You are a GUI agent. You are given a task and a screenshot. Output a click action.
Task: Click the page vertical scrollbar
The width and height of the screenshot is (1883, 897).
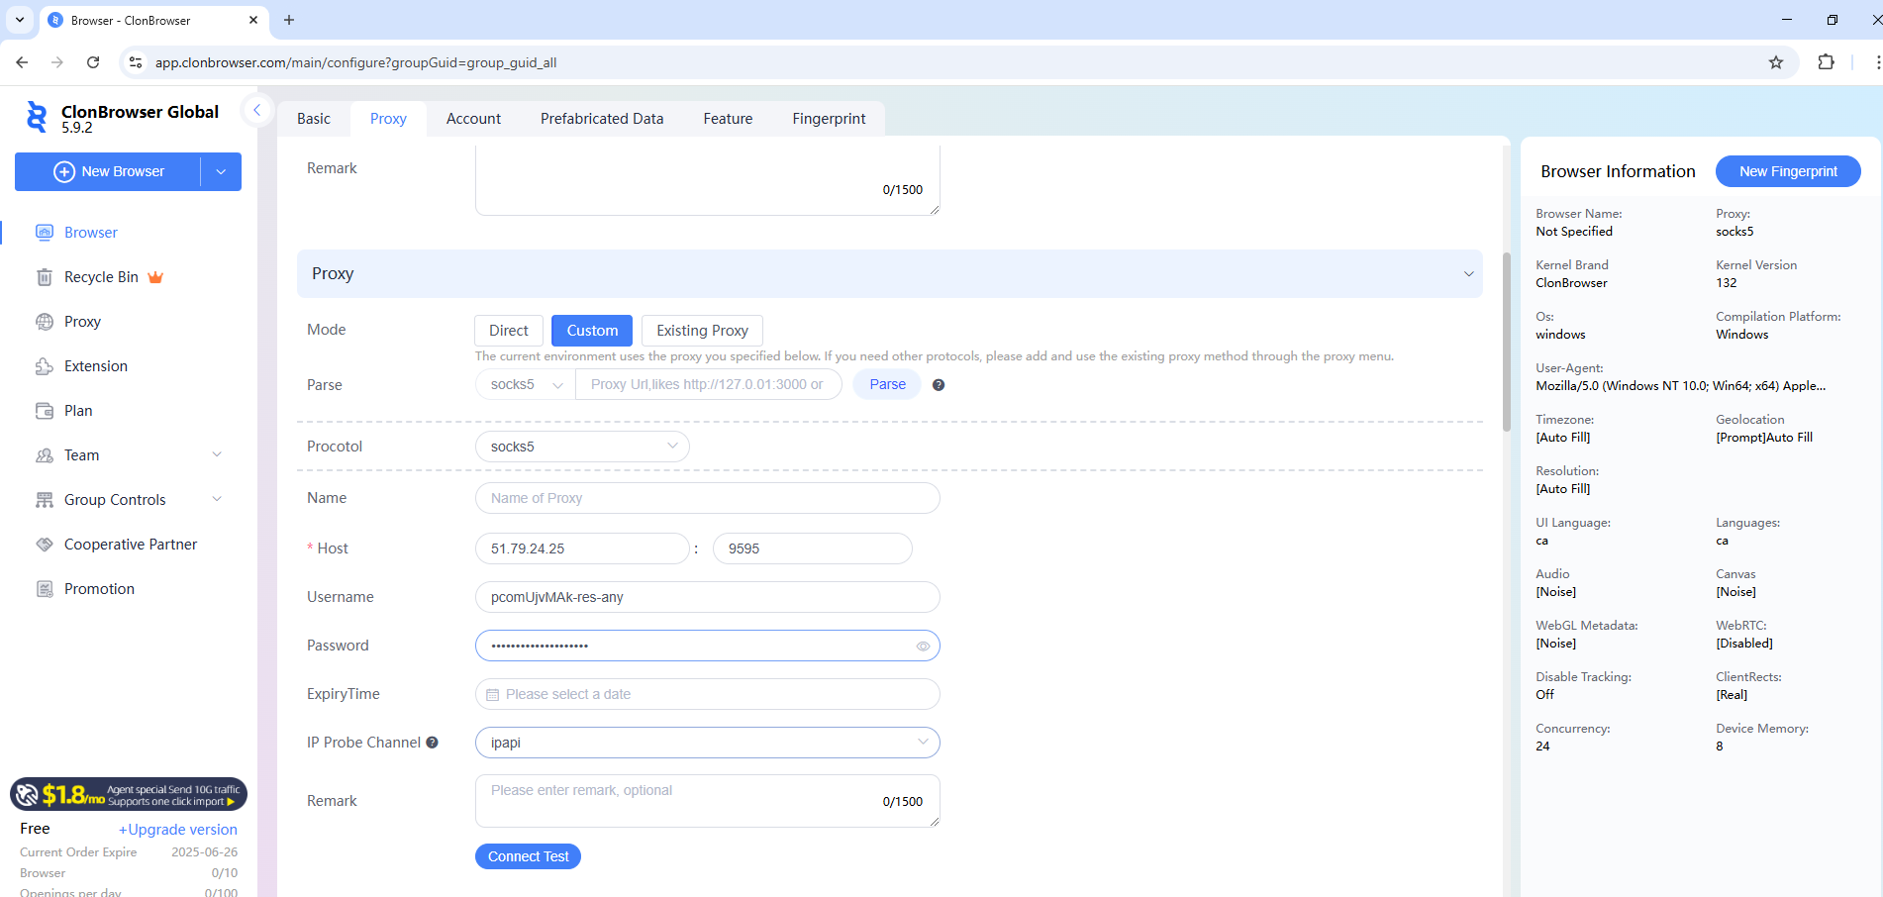1507,342
